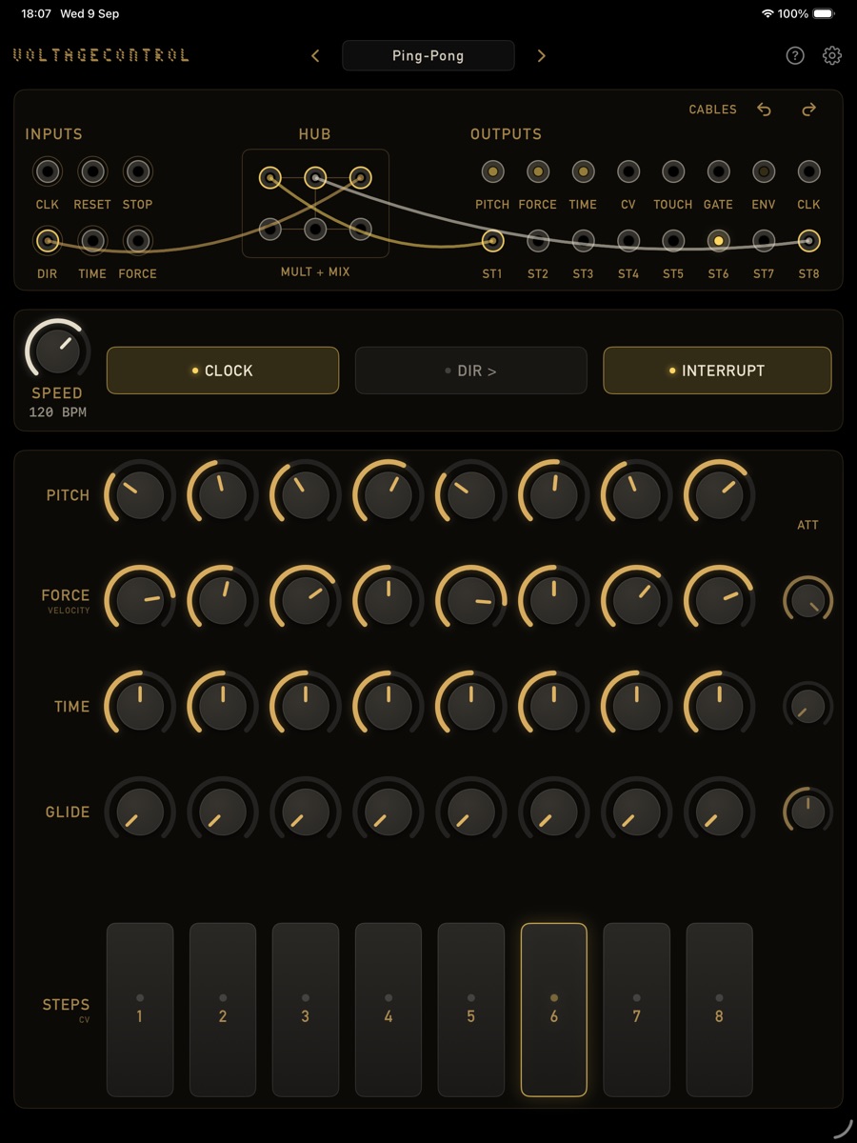Tap the TOUCH output jack
This screenshot has width=857, height=1143.
[x=673, y=171]
